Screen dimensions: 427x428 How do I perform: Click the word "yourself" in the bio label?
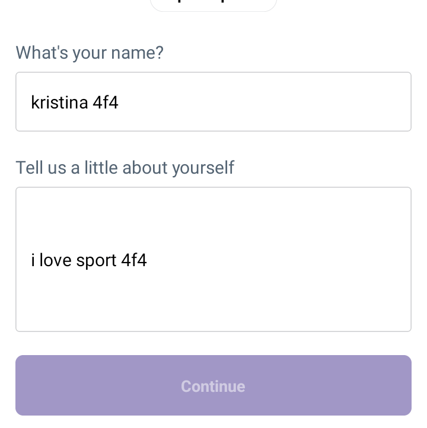[203, 168]
